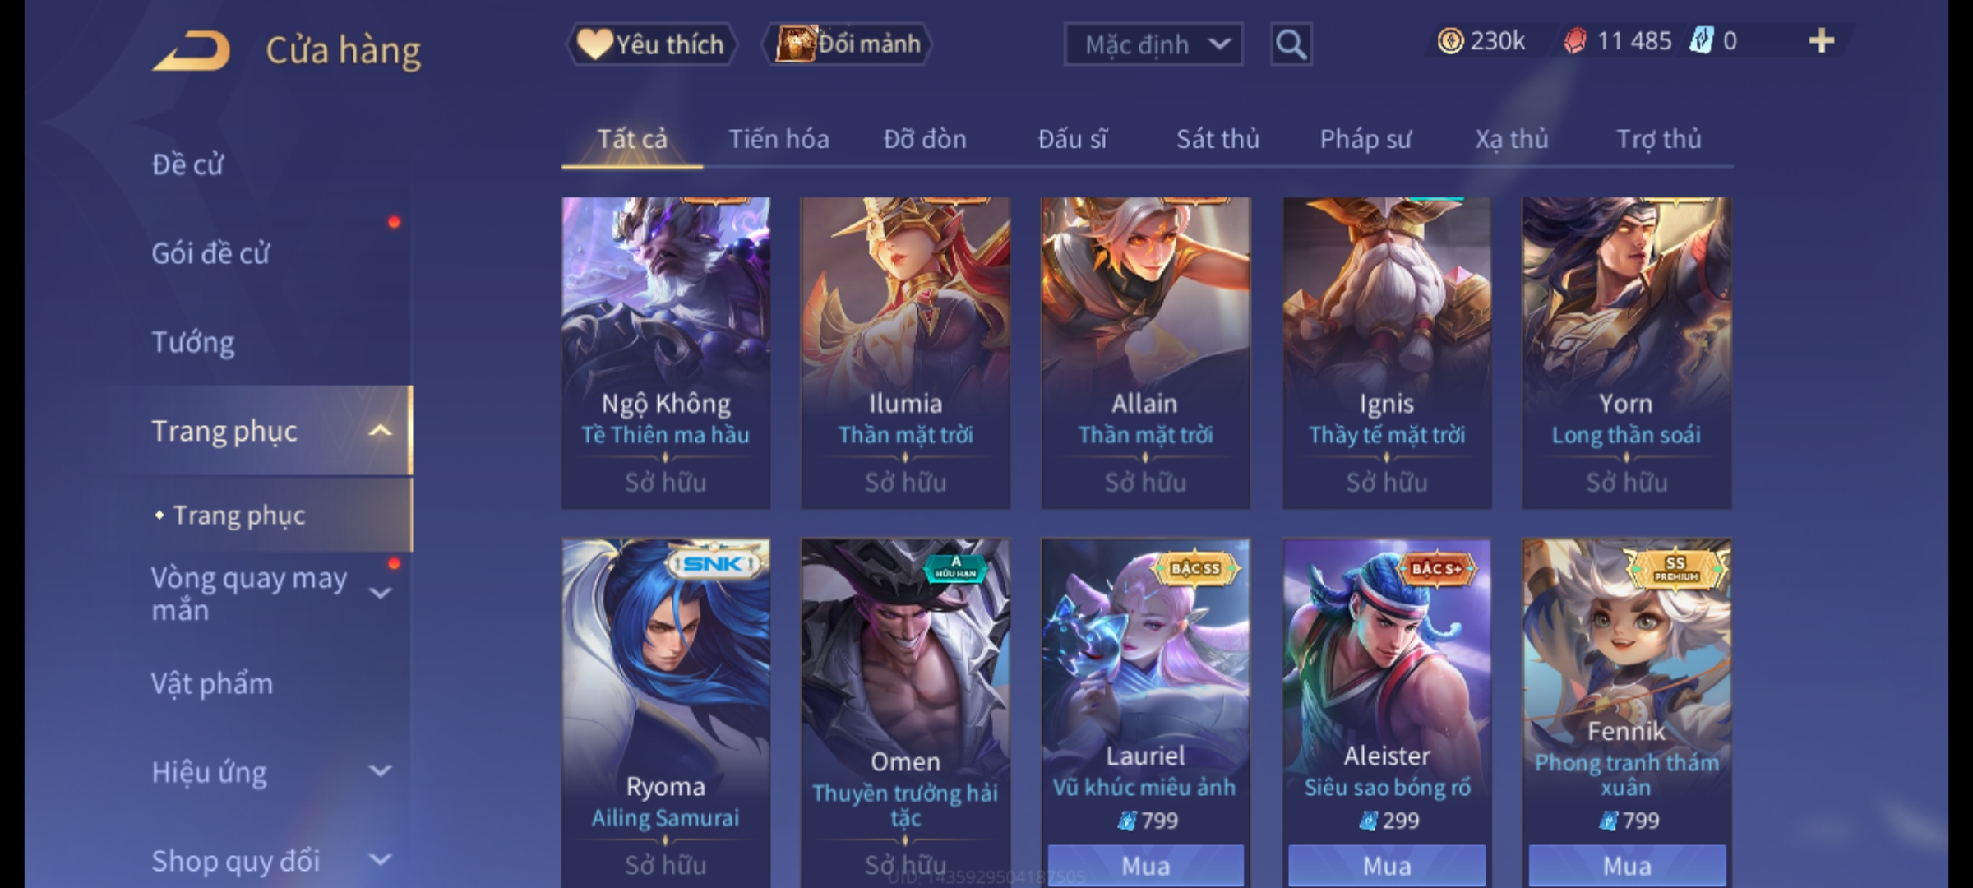Click Mua under Aleister skin
The width and height of the screenshot is (1973, 888).
1387,865
